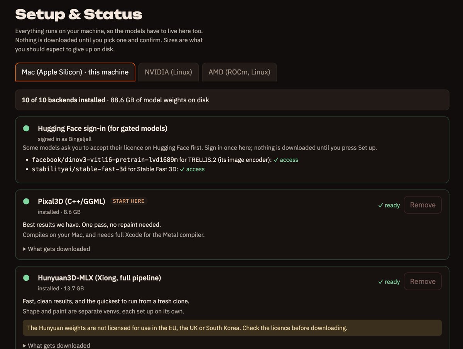This screenshot has height=349, width=463.
Task: Click the green status dot beside Pixal3D
Action: 26,201
